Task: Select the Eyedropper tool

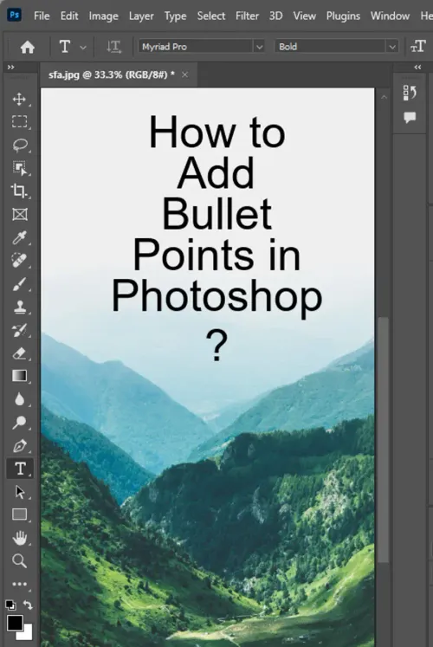Action: pos(20,237)
